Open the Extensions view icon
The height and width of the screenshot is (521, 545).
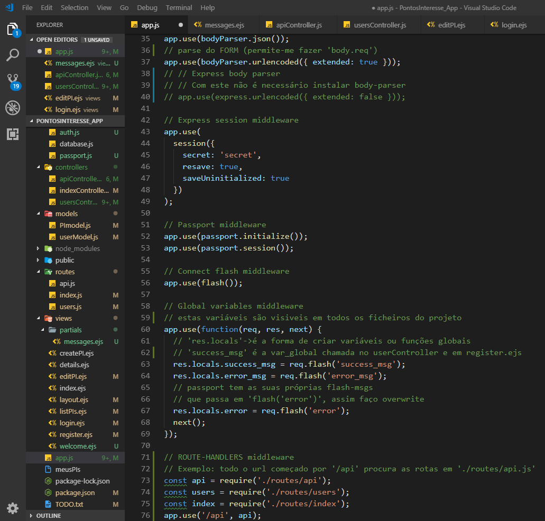point(13,134)
